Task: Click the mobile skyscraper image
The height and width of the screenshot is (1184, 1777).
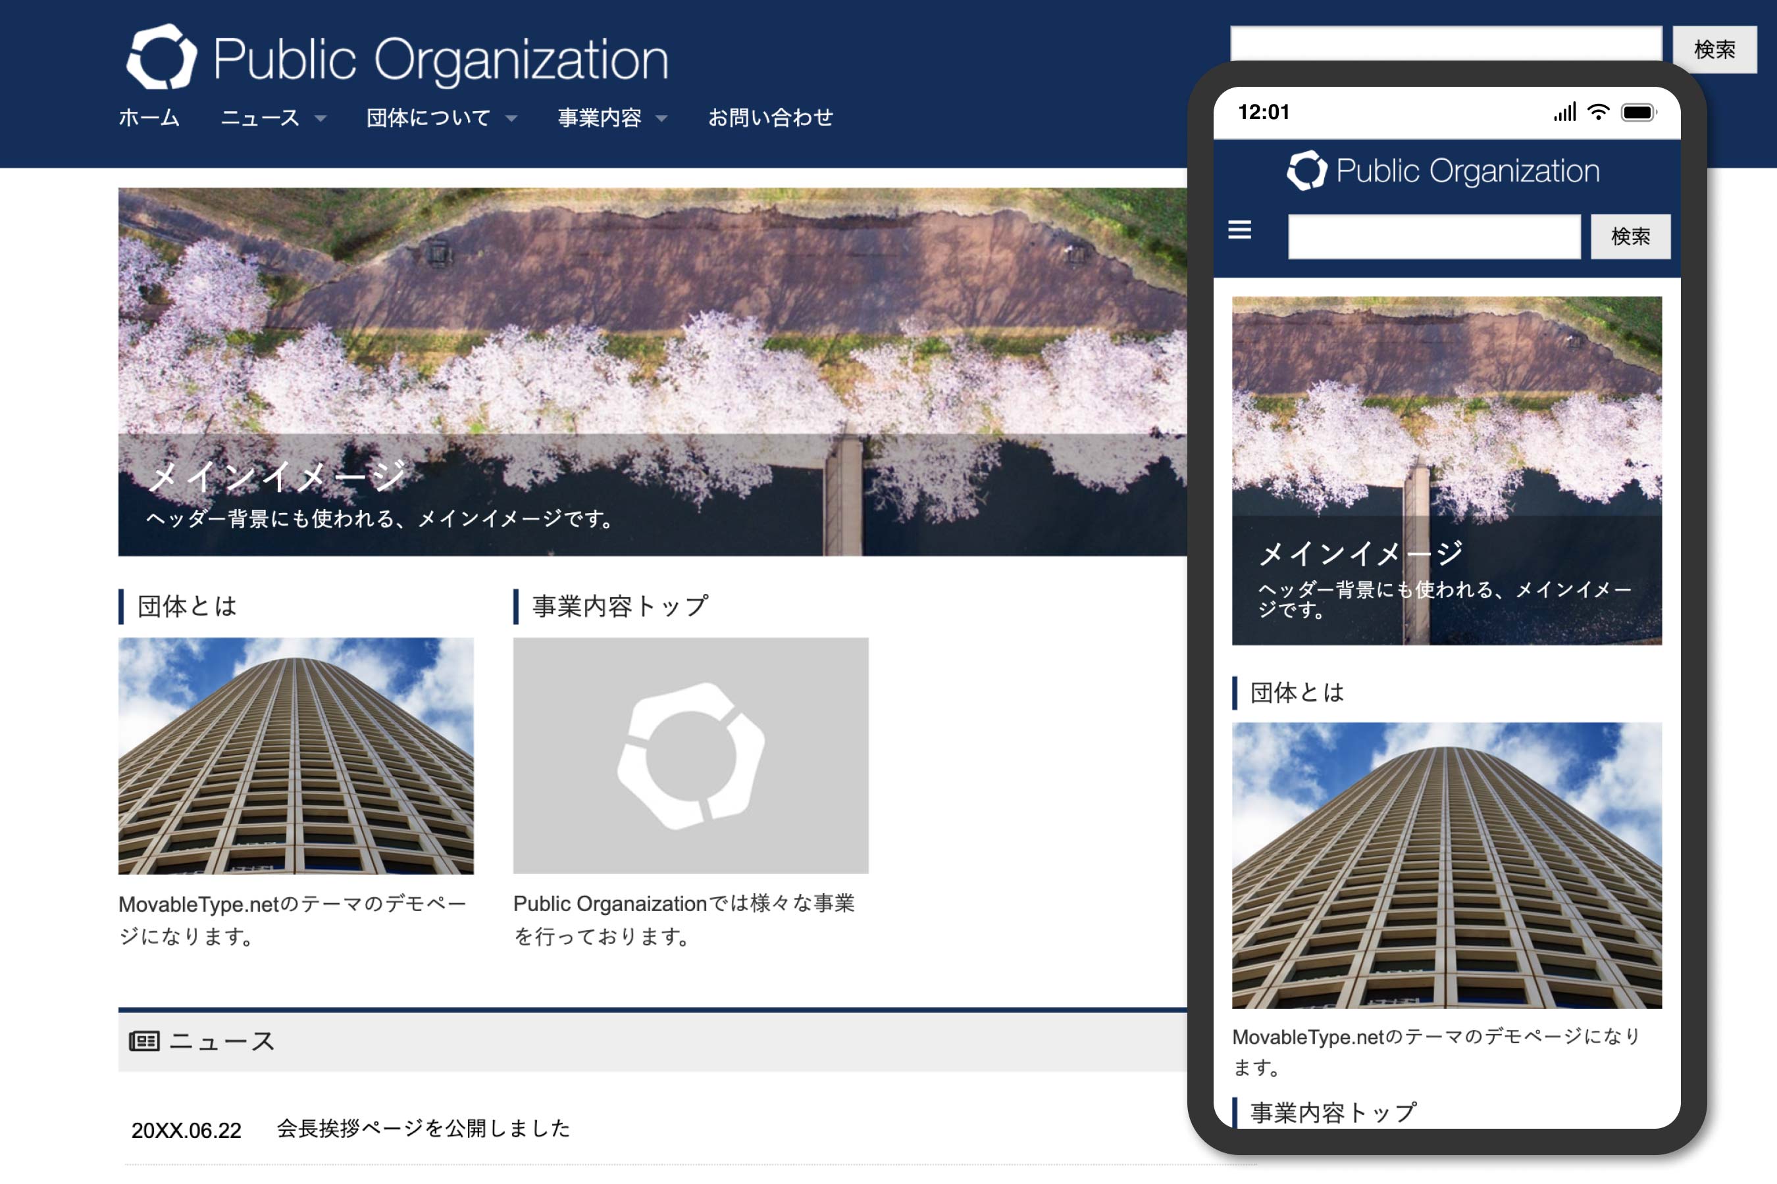Action: (1447, 866)
